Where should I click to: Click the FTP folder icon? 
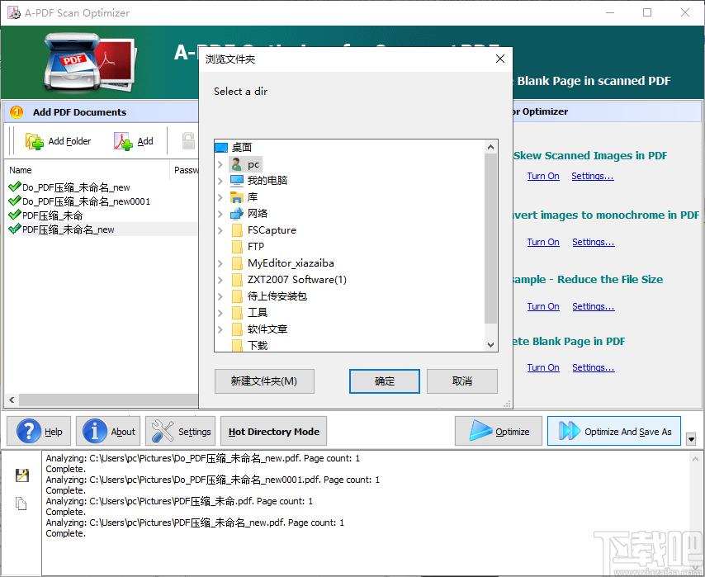coord(237,247)
